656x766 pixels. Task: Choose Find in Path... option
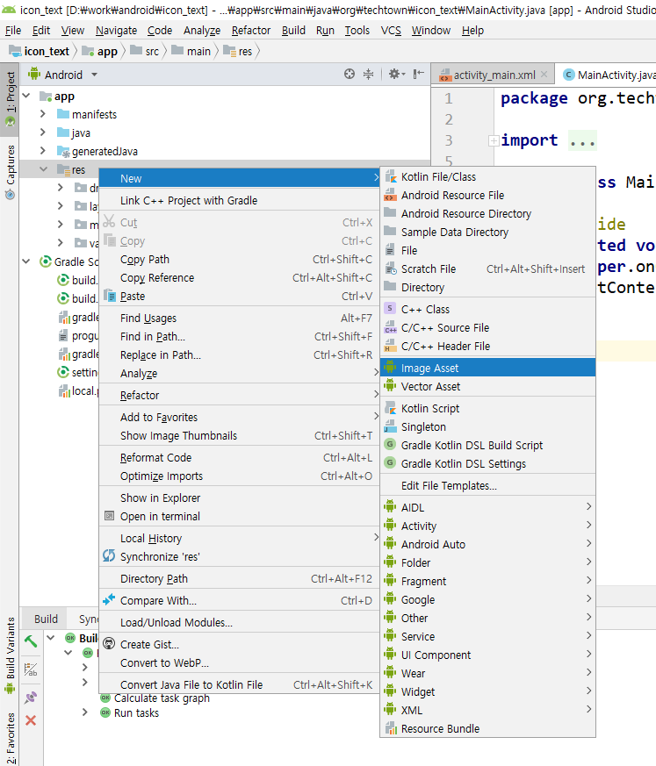239,337
